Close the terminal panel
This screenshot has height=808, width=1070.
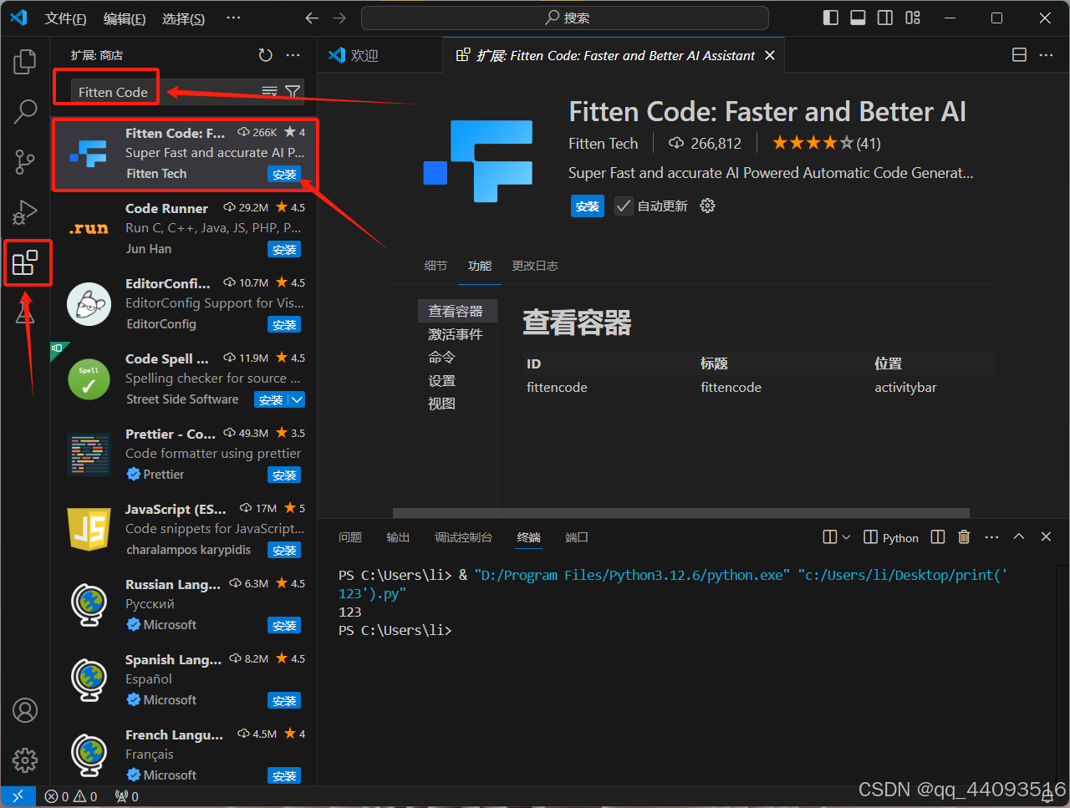(x=1046, y=537)
